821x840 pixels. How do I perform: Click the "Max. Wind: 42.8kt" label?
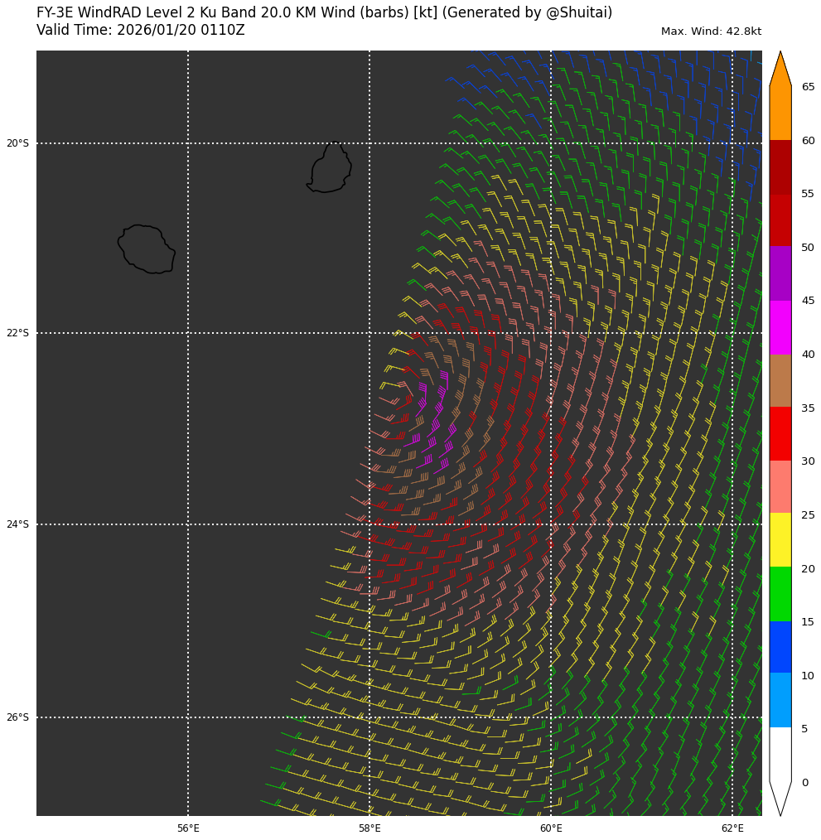(711, 31)
